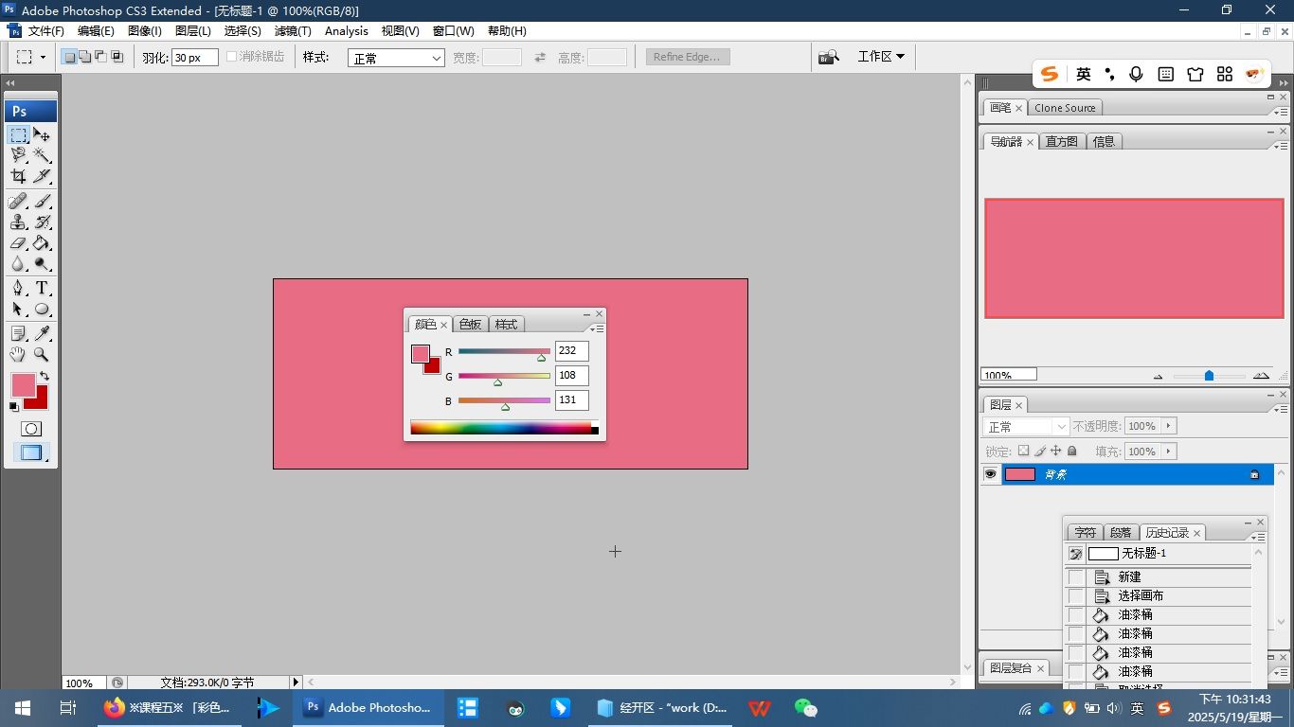Open the Color panel options menu
This screenshot has height=727, width=1294.
click(597, 328)
